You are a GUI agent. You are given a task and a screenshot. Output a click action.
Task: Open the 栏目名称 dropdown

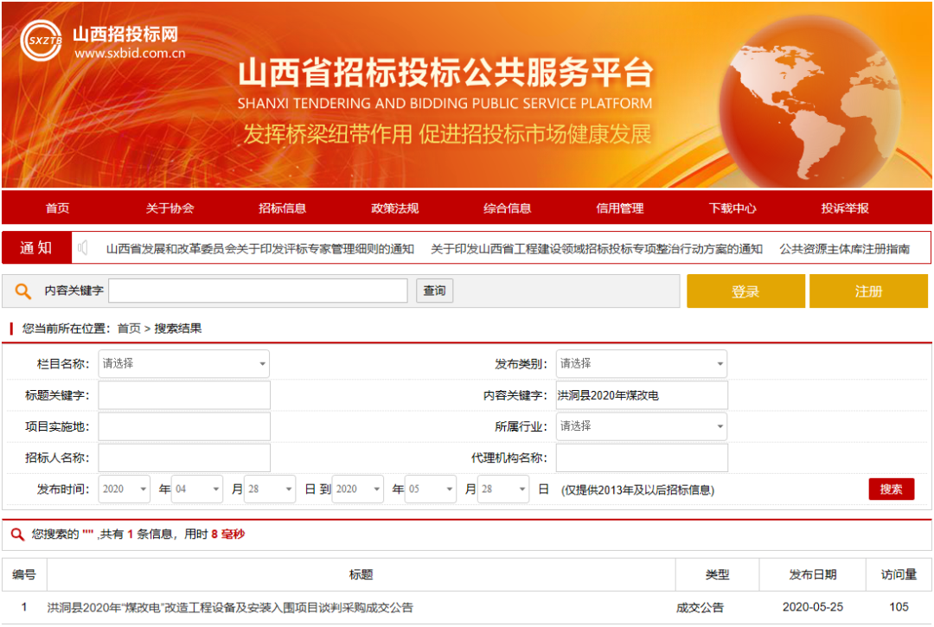[183, 364]
